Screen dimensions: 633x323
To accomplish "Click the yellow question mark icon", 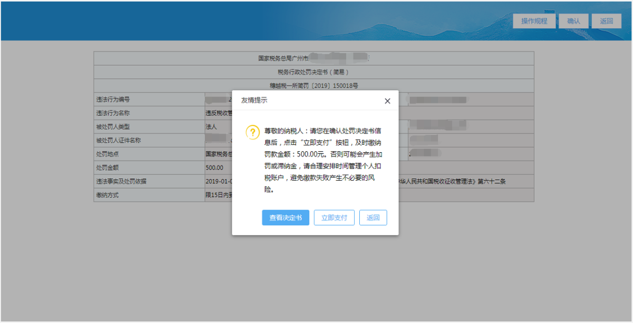I will pos(253,132).
